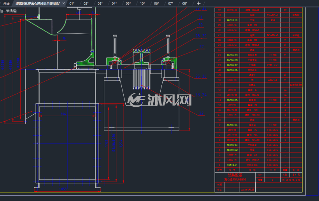This screenshot has width=319, height=201.
Task: Click the 1:15 scale value
Action: click(296, 175)
